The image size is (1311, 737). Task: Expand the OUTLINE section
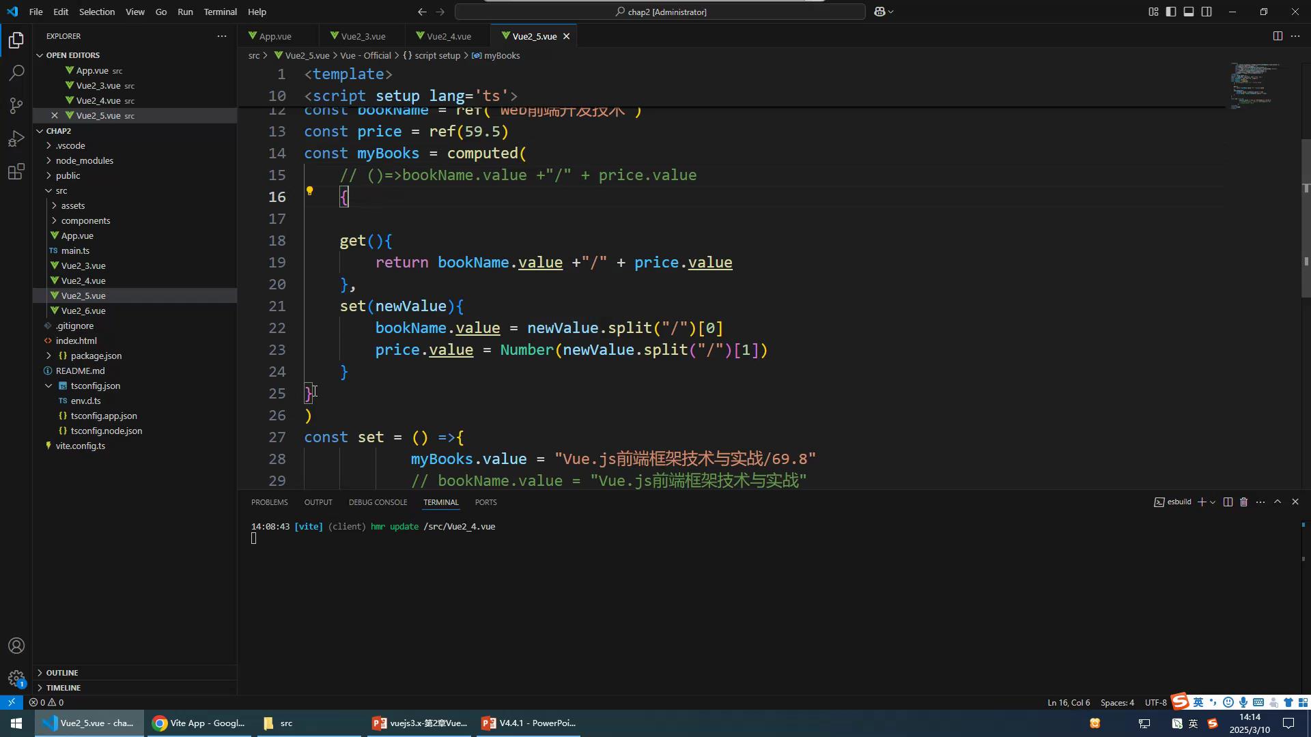pos(62,672)
